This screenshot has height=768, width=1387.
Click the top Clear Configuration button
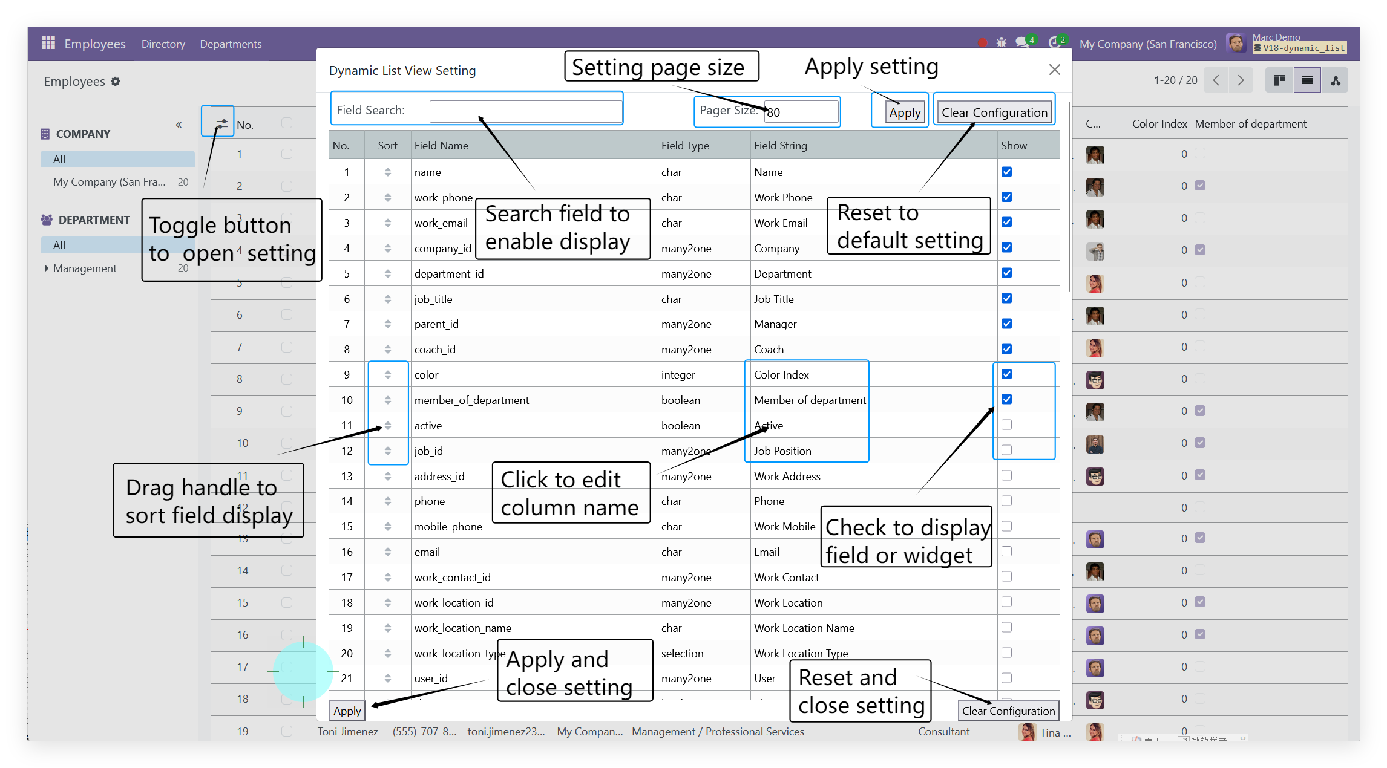[994, 112]
